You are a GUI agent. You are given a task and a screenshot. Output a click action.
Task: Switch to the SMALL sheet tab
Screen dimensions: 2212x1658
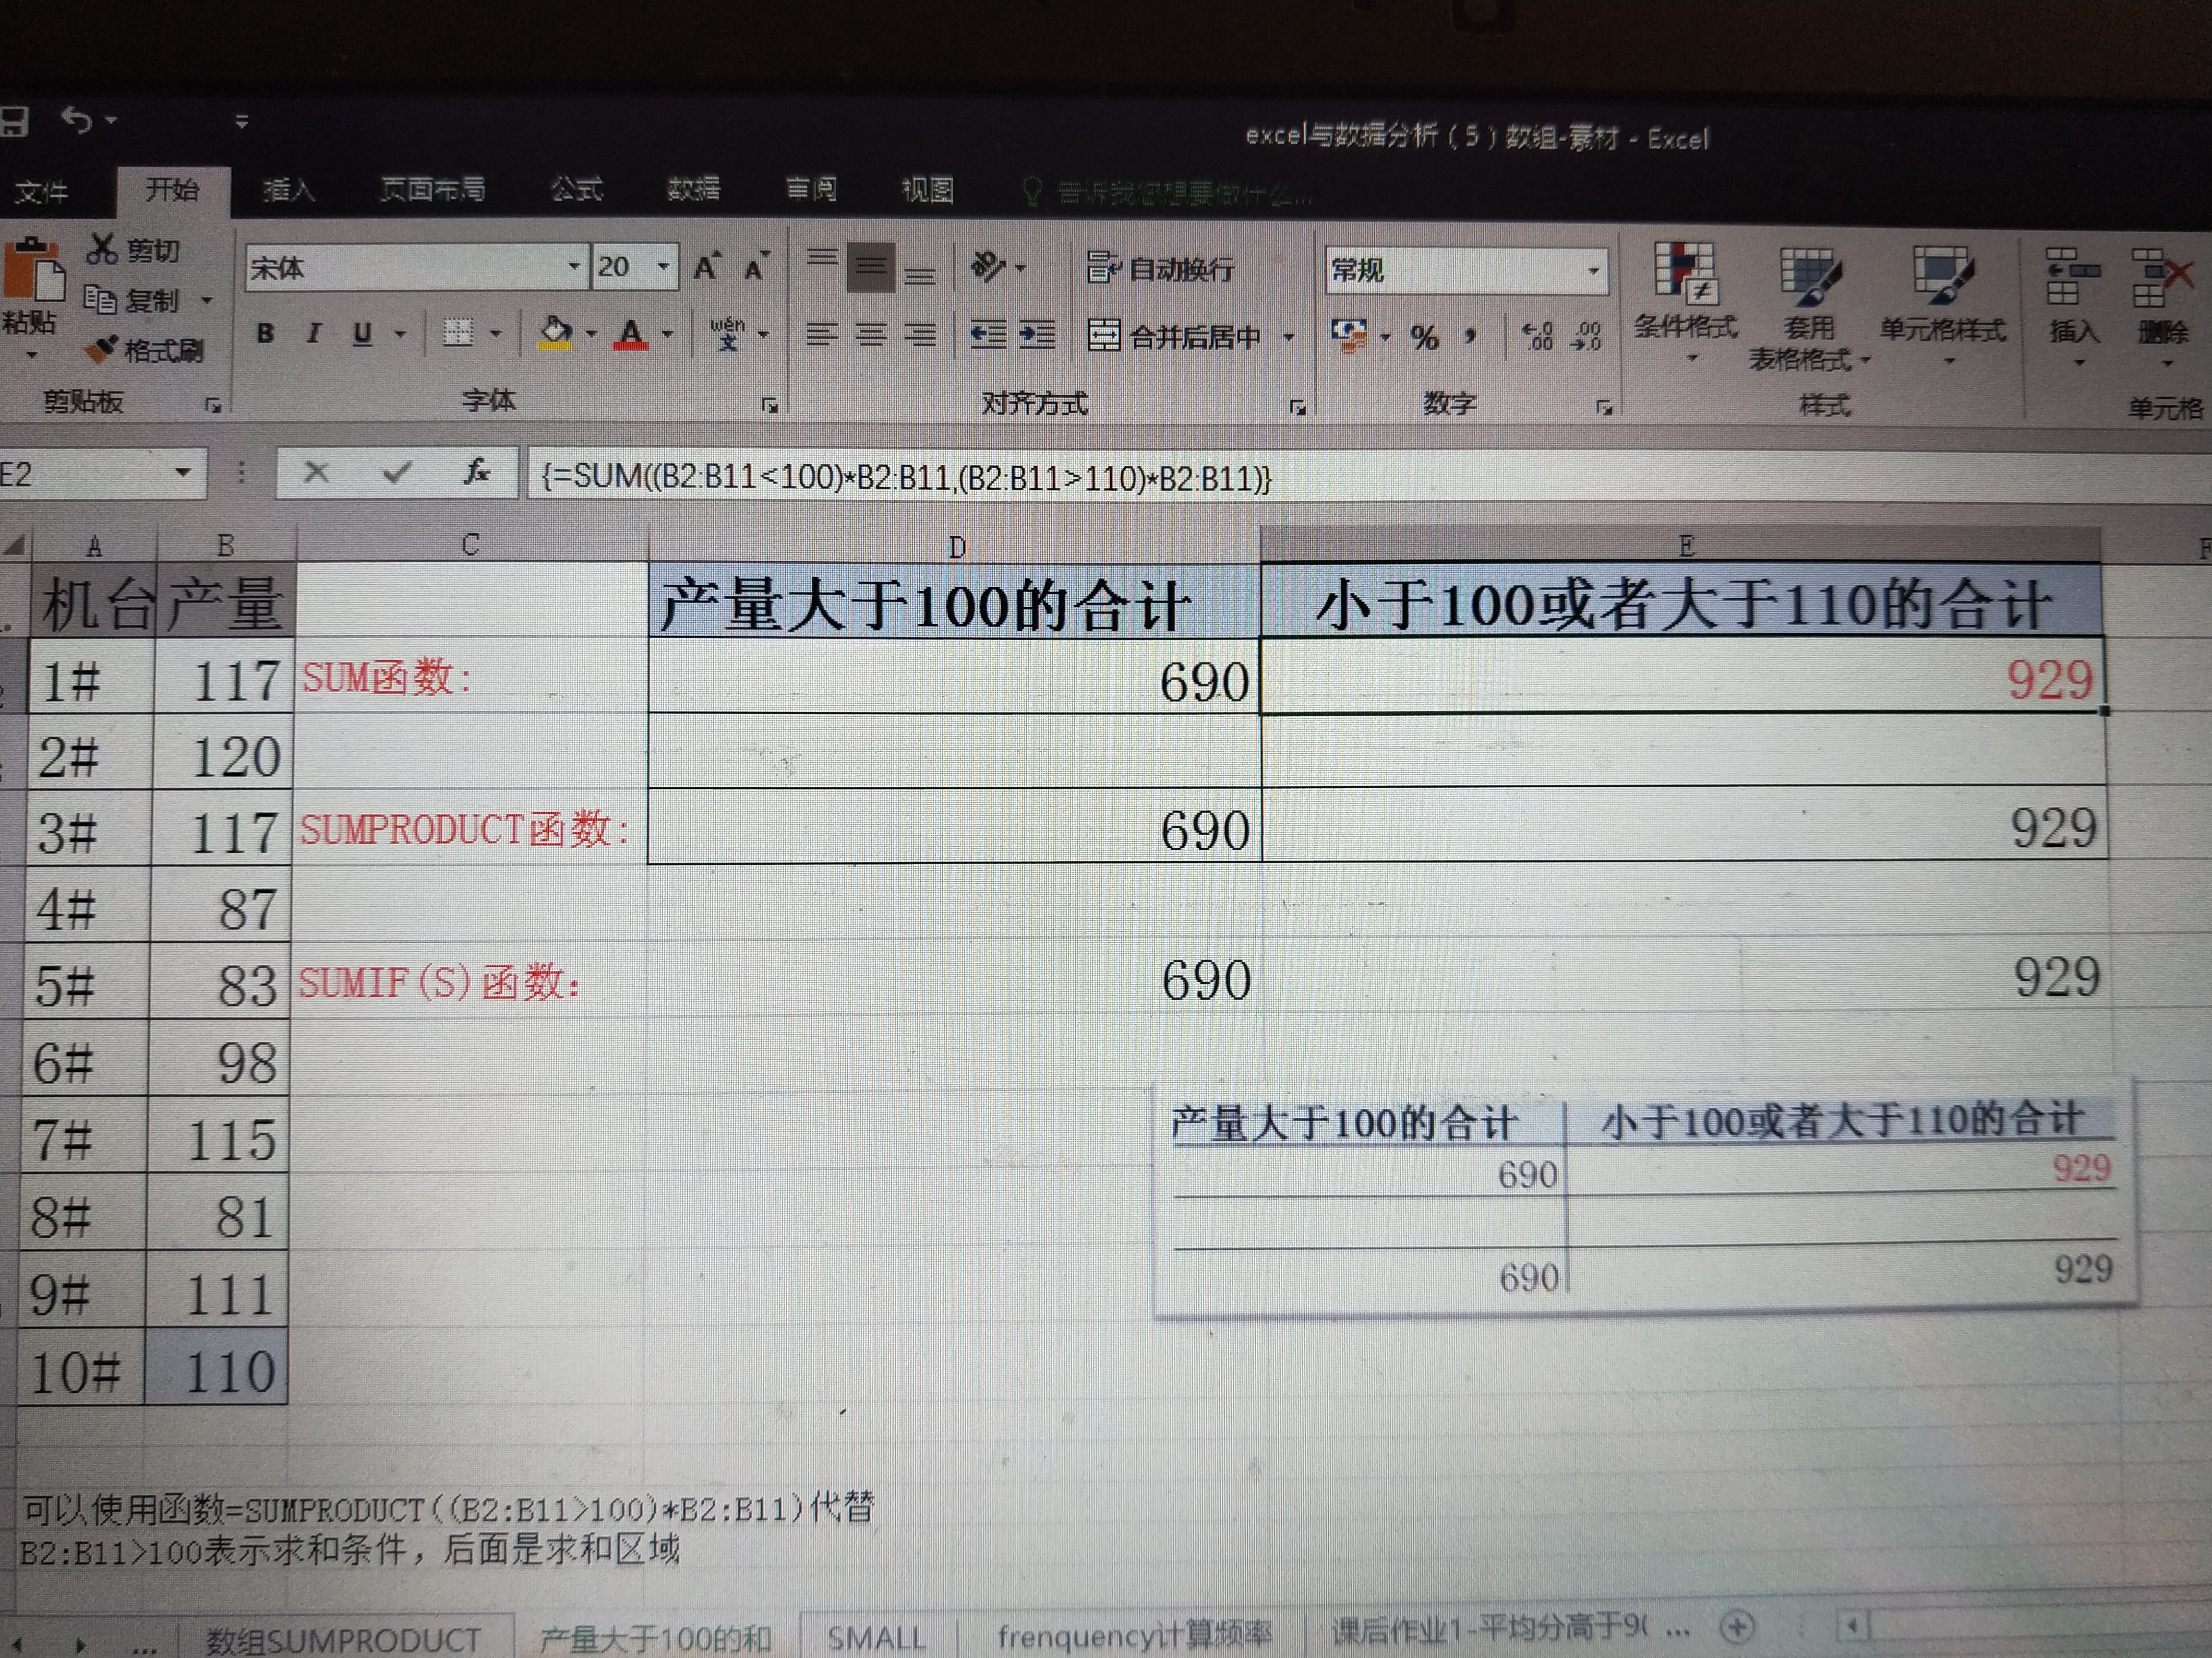click(x=875, y=1637)
